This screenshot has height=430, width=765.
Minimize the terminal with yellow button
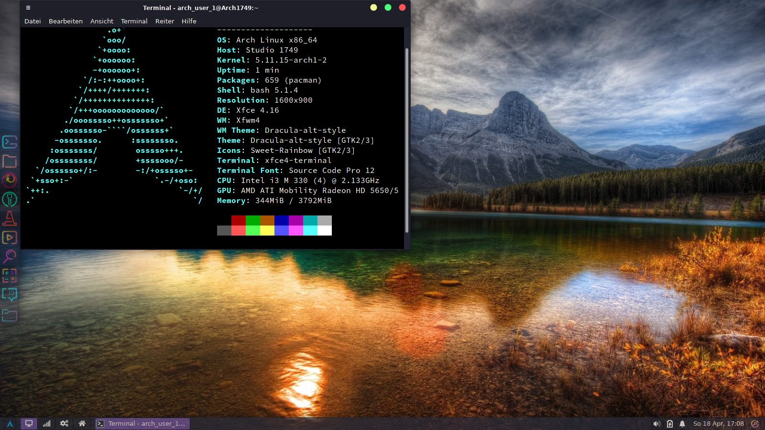[x=374, y=8]
